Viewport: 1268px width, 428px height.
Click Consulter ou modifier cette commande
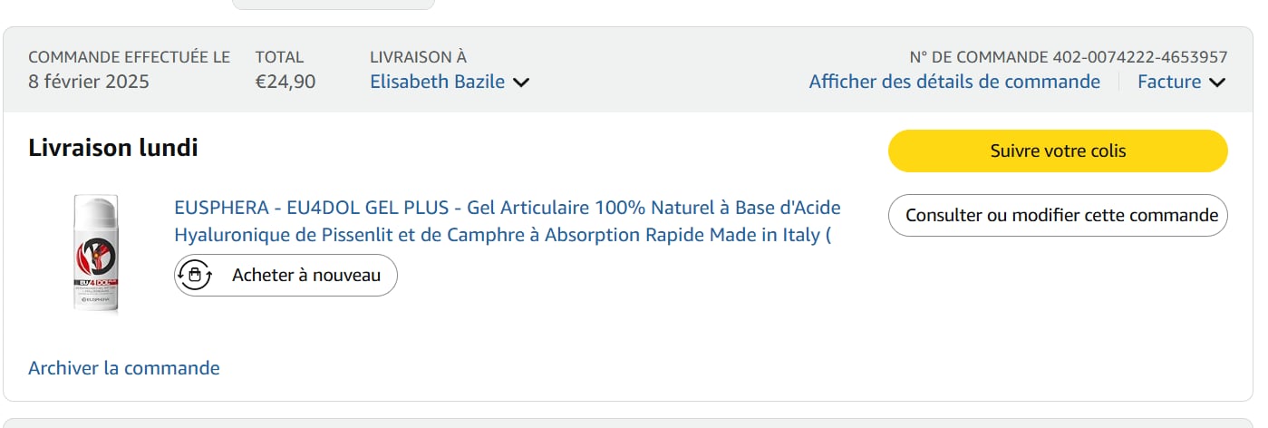coord(1058,215)
